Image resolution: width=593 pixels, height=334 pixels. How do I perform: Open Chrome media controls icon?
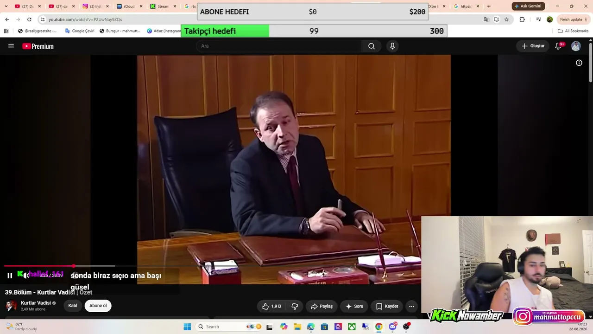[538, 19]
